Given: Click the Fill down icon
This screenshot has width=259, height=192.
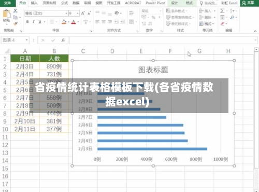Looking at the screenshot, I should 222,17.
